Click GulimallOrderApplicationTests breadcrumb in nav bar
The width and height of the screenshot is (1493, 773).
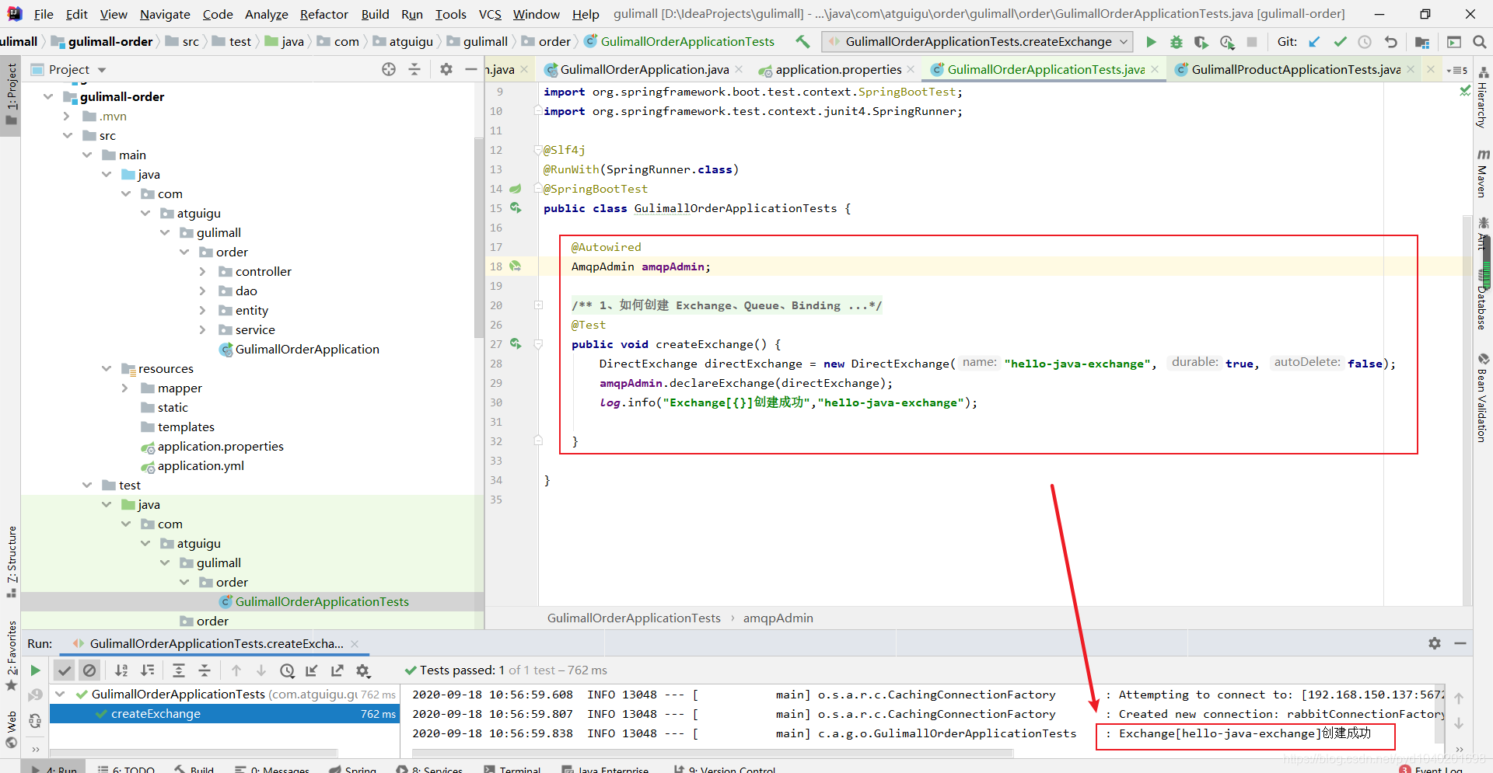click(679, 41)
